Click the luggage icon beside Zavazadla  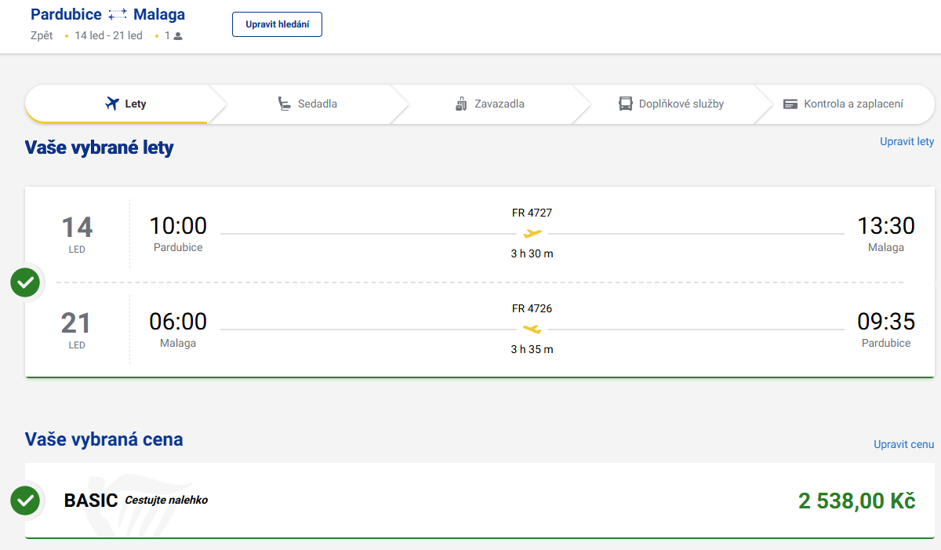[x=461, y=104]
